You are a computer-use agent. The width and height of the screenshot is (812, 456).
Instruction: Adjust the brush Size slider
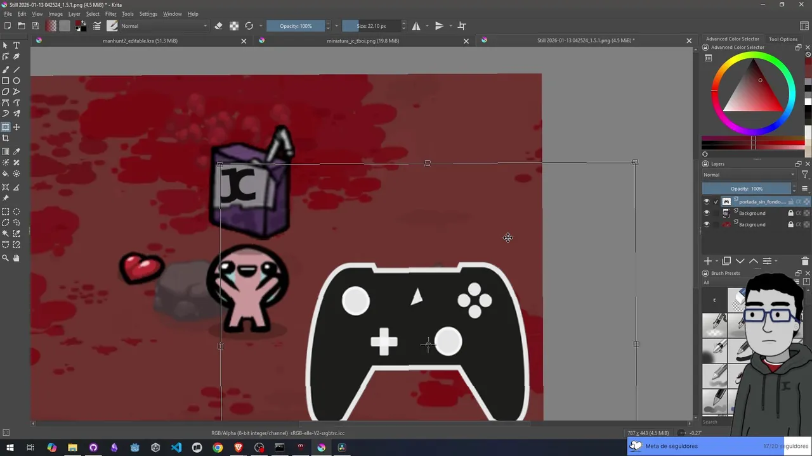click(x=371, y=26)
